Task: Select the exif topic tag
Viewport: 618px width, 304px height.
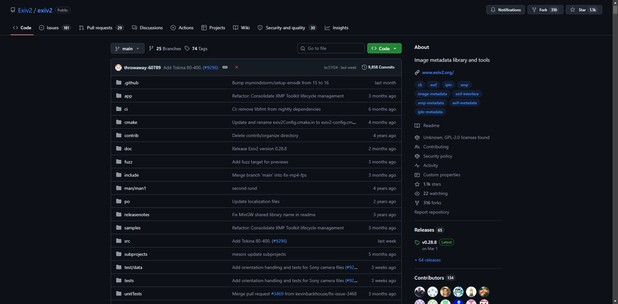Action: (x=434, y=85)
